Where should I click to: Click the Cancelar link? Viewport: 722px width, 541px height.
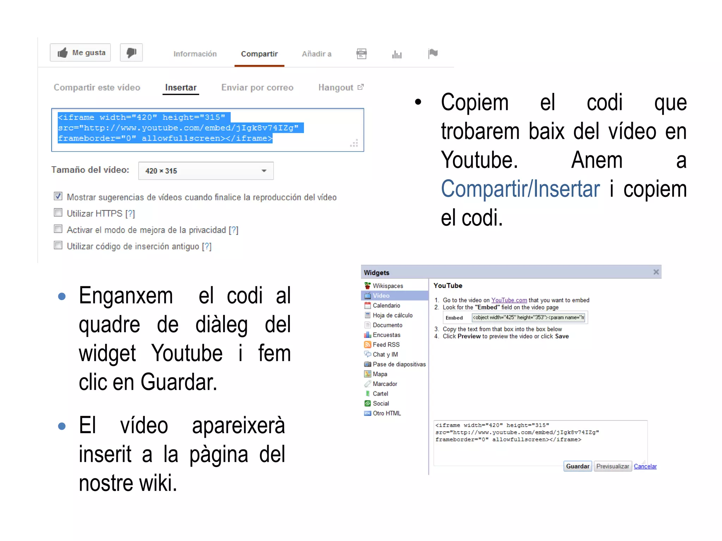(x=645, y=466)
